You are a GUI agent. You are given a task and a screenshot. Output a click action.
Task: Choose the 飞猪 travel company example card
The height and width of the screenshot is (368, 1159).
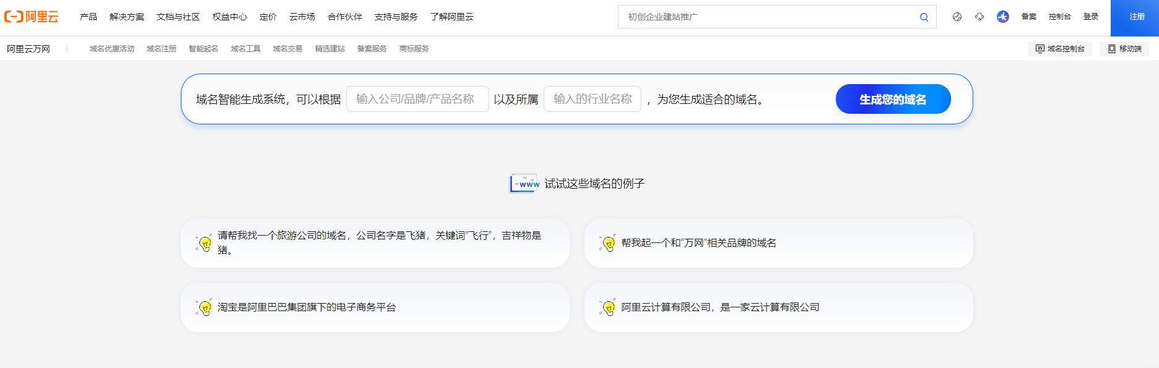(x=375, y=243)
